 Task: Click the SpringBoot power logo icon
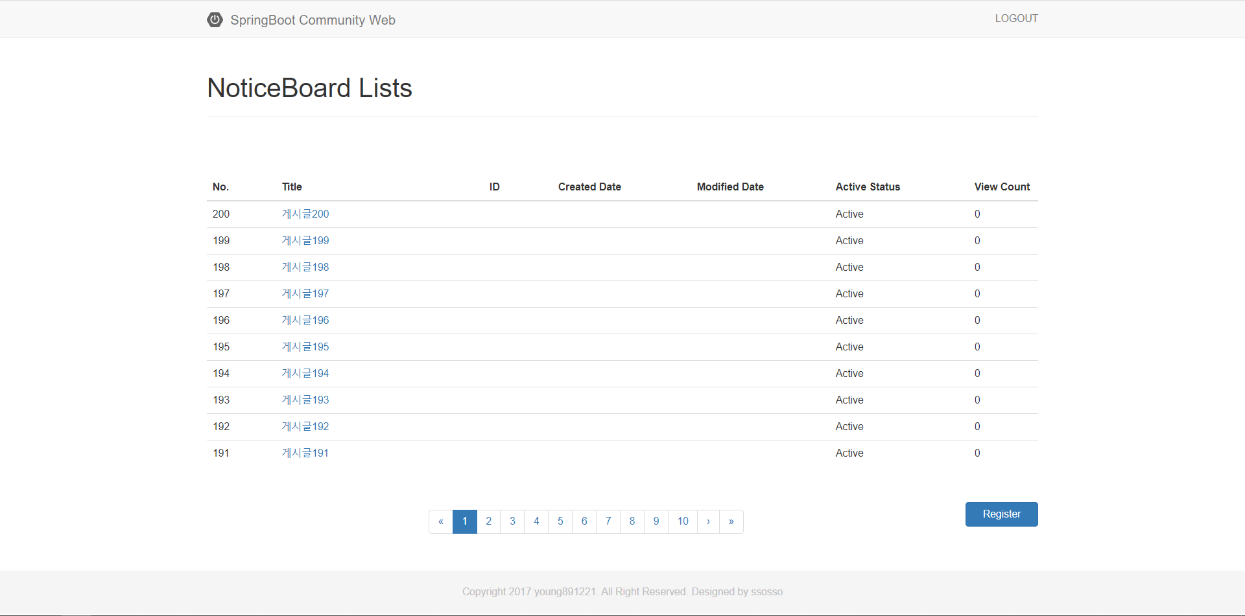pyautogui.click(x=215, y=19)
